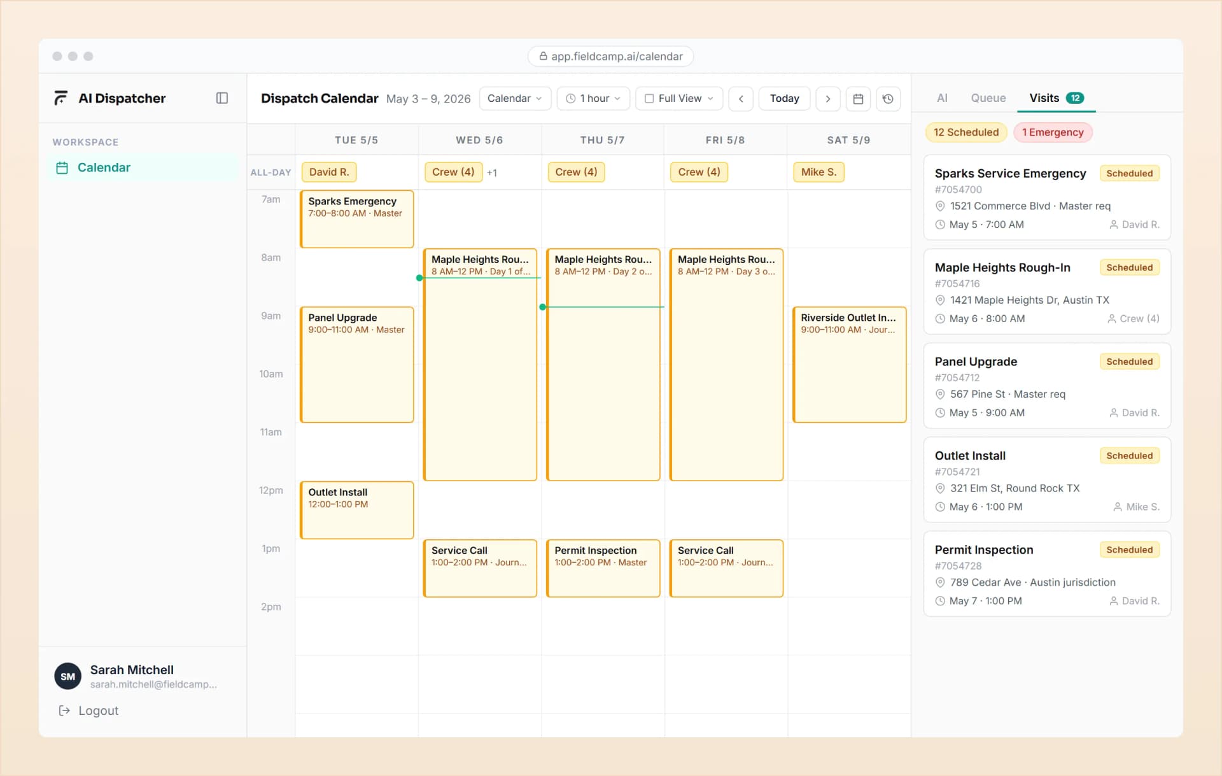Open the Sparks Emergency calendar event

(357, 219)
